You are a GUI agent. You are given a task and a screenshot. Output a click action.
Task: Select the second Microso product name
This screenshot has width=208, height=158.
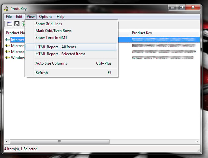tap(18, 52)
